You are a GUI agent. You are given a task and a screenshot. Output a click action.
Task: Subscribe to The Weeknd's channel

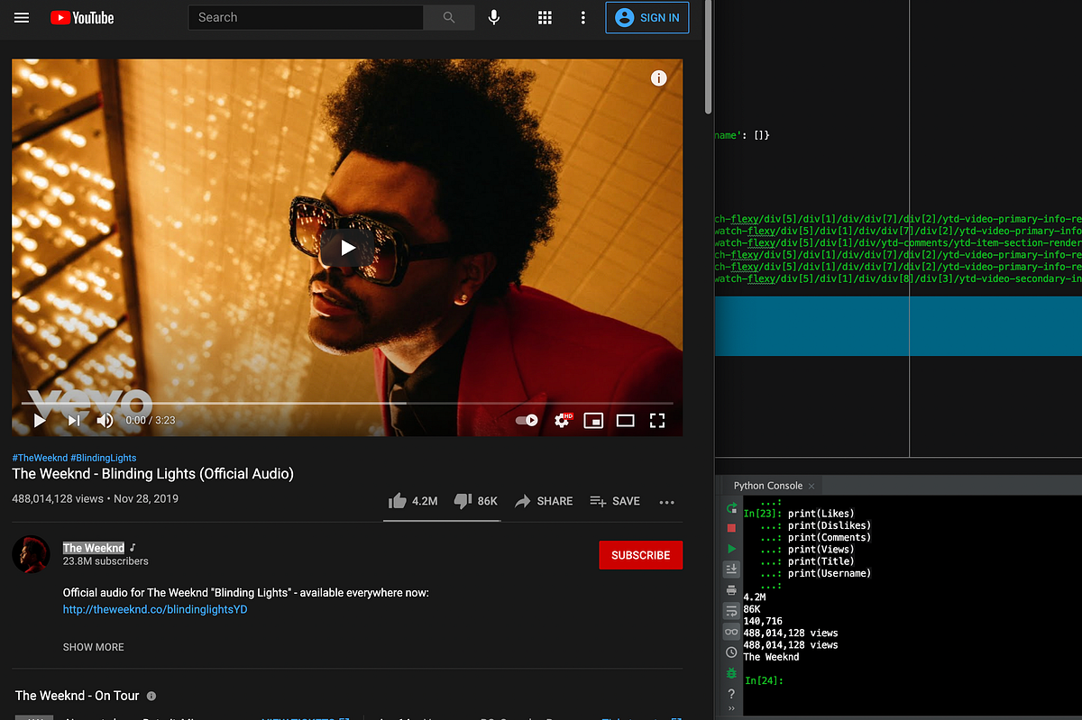640,554
